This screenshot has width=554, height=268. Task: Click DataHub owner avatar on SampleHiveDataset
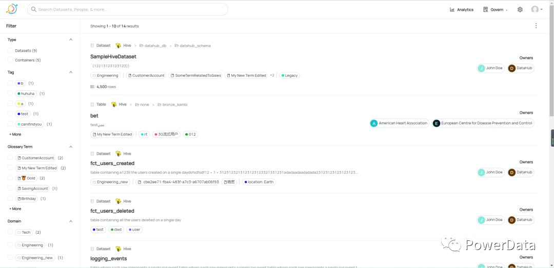(511, 68)
